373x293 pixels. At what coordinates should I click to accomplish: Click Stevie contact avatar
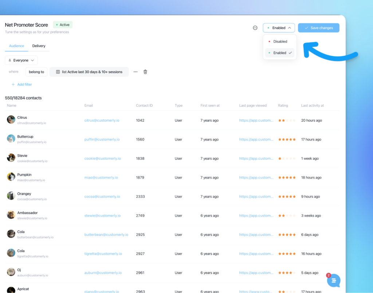11,158
